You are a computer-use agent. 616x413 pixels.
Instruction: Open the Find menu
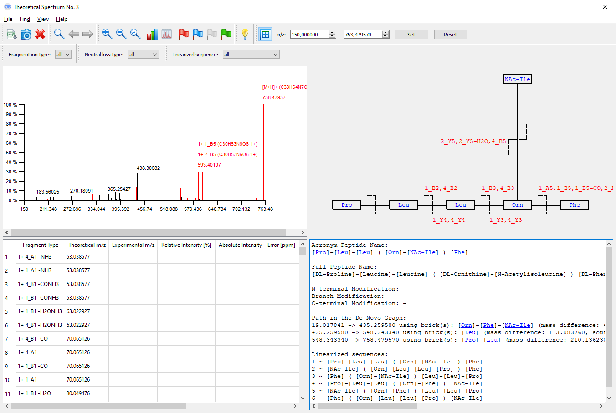click(25, 19)
